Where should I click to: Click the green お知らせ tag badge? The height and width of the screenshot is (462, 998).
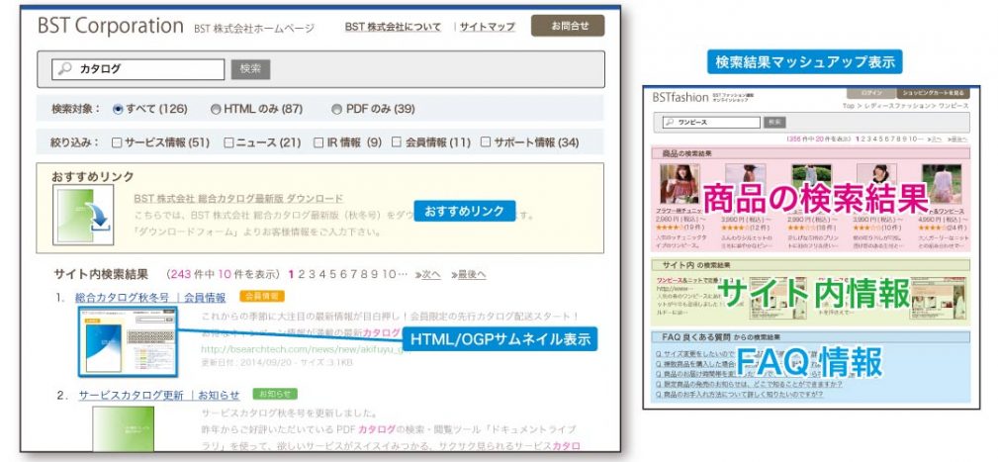(x=275, y=394)
